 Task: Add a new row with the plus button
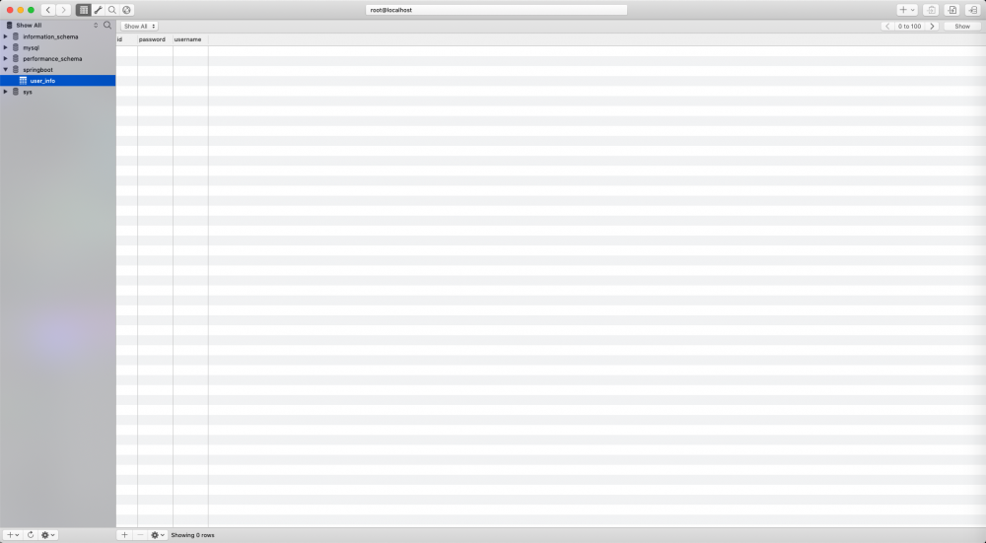point(124,535)
